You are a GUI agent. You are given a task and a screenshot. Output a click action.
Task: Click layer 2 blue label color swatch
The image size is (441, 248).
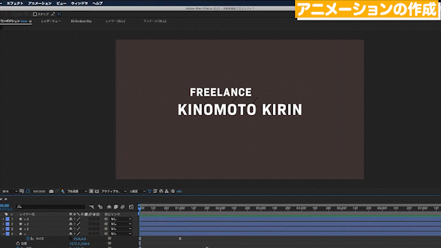[8, 224]
